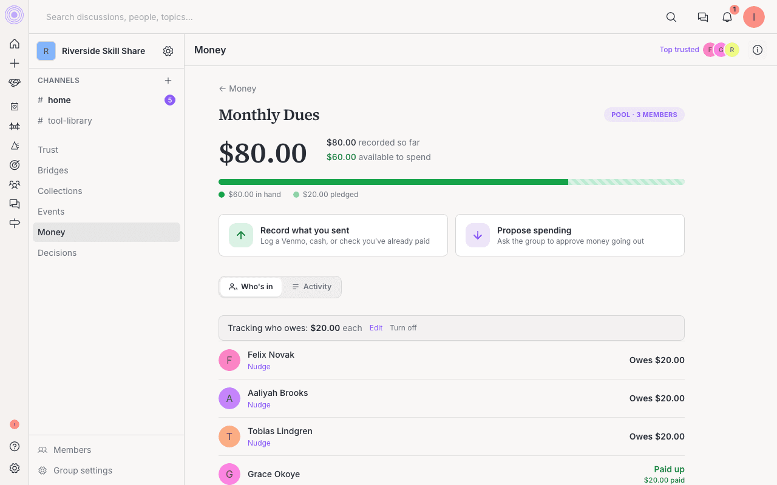Viewport: 777px width, 485px height.
Task: Nudge Tobias Lindgren
Action: [259, 443]
